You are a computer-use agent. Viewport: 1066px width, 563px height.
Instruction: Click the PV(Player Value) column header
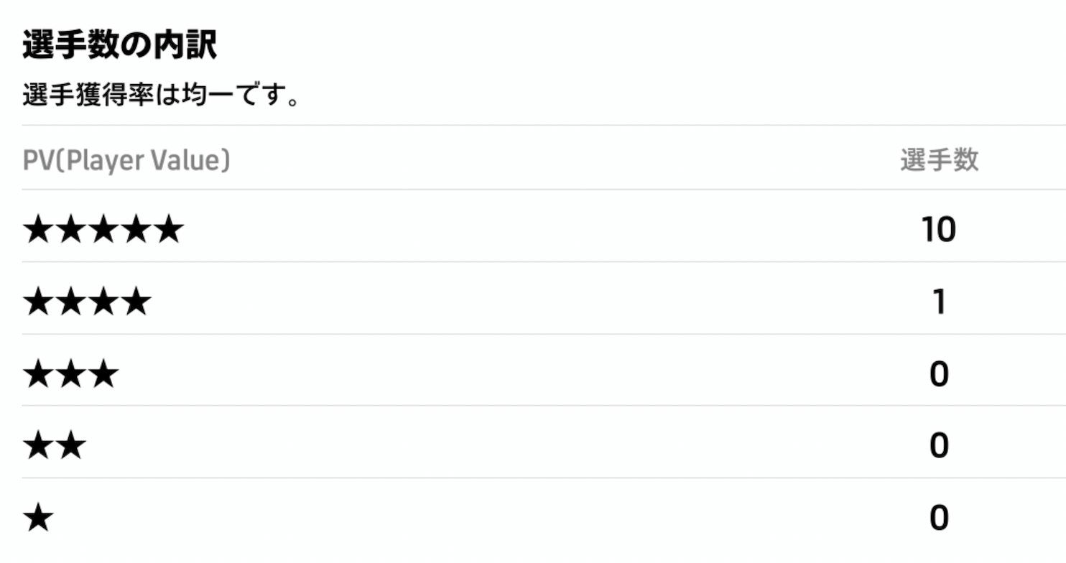point(126,160)
